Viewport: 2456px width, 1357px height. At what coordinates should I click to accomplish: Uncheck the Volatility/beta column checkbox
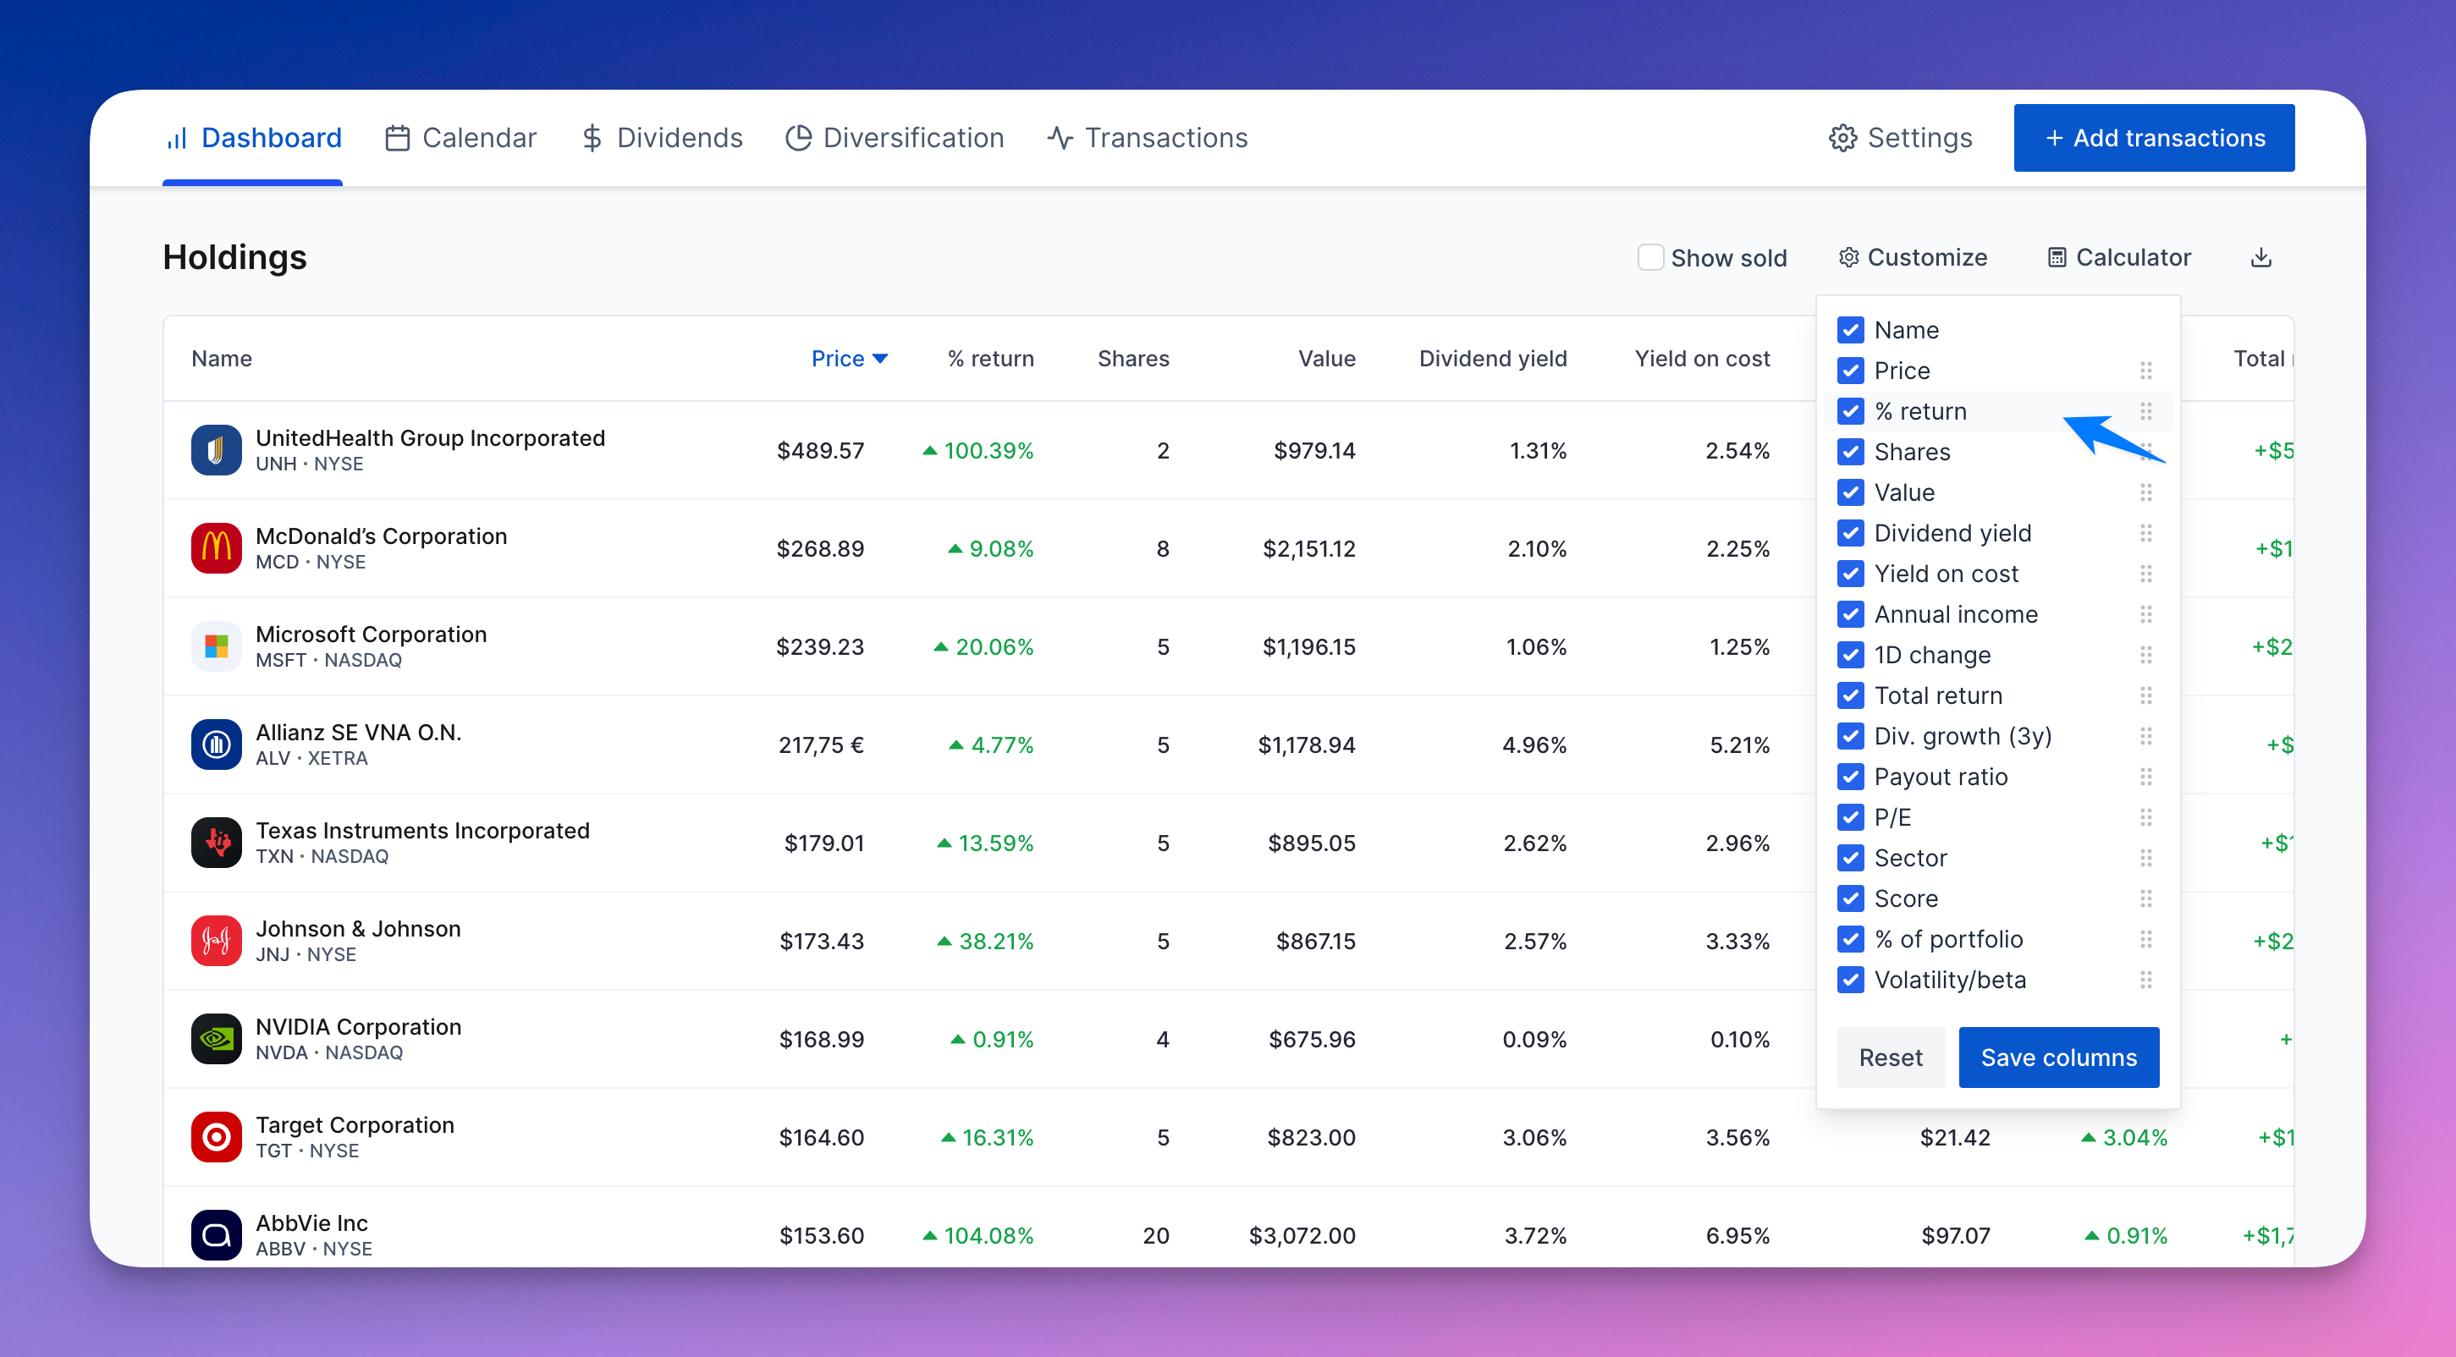click(1851, 980)
